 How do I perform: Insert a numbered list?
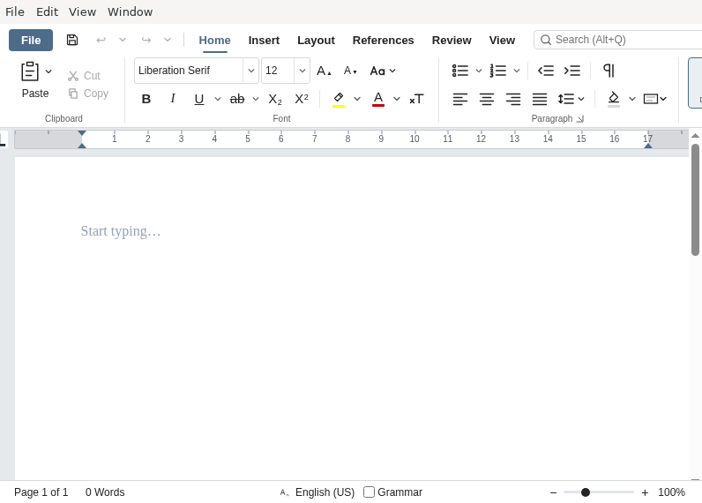click(x=498, y=71)
